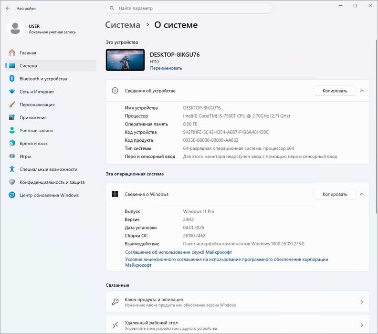This screenshot has width=378, height=334.
Task: Open Сеть и Интернет settings
Action: (51, 92)
